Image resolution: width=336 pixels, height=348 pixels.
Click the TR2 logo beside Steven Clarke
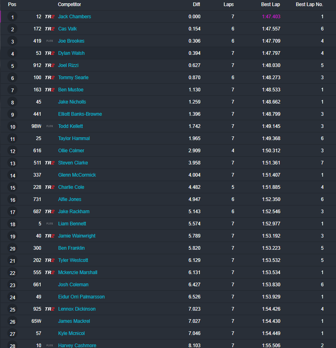click(x=50, y=163)
